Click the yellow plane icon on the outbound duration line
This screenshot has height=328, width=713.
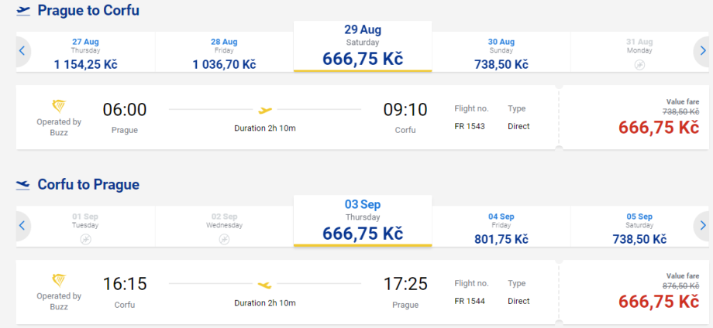click(x=265, y=111)
